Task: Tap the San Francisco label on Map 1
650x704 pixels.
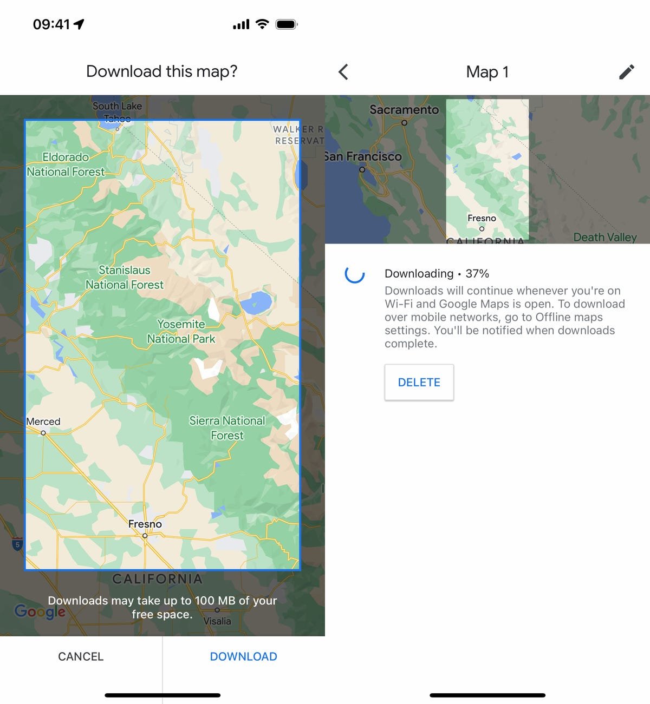Action: click(363, 156)
